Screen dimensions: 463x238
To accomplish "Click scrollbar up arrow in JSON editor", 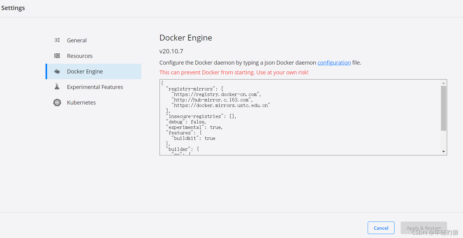I will coord(443,83).
